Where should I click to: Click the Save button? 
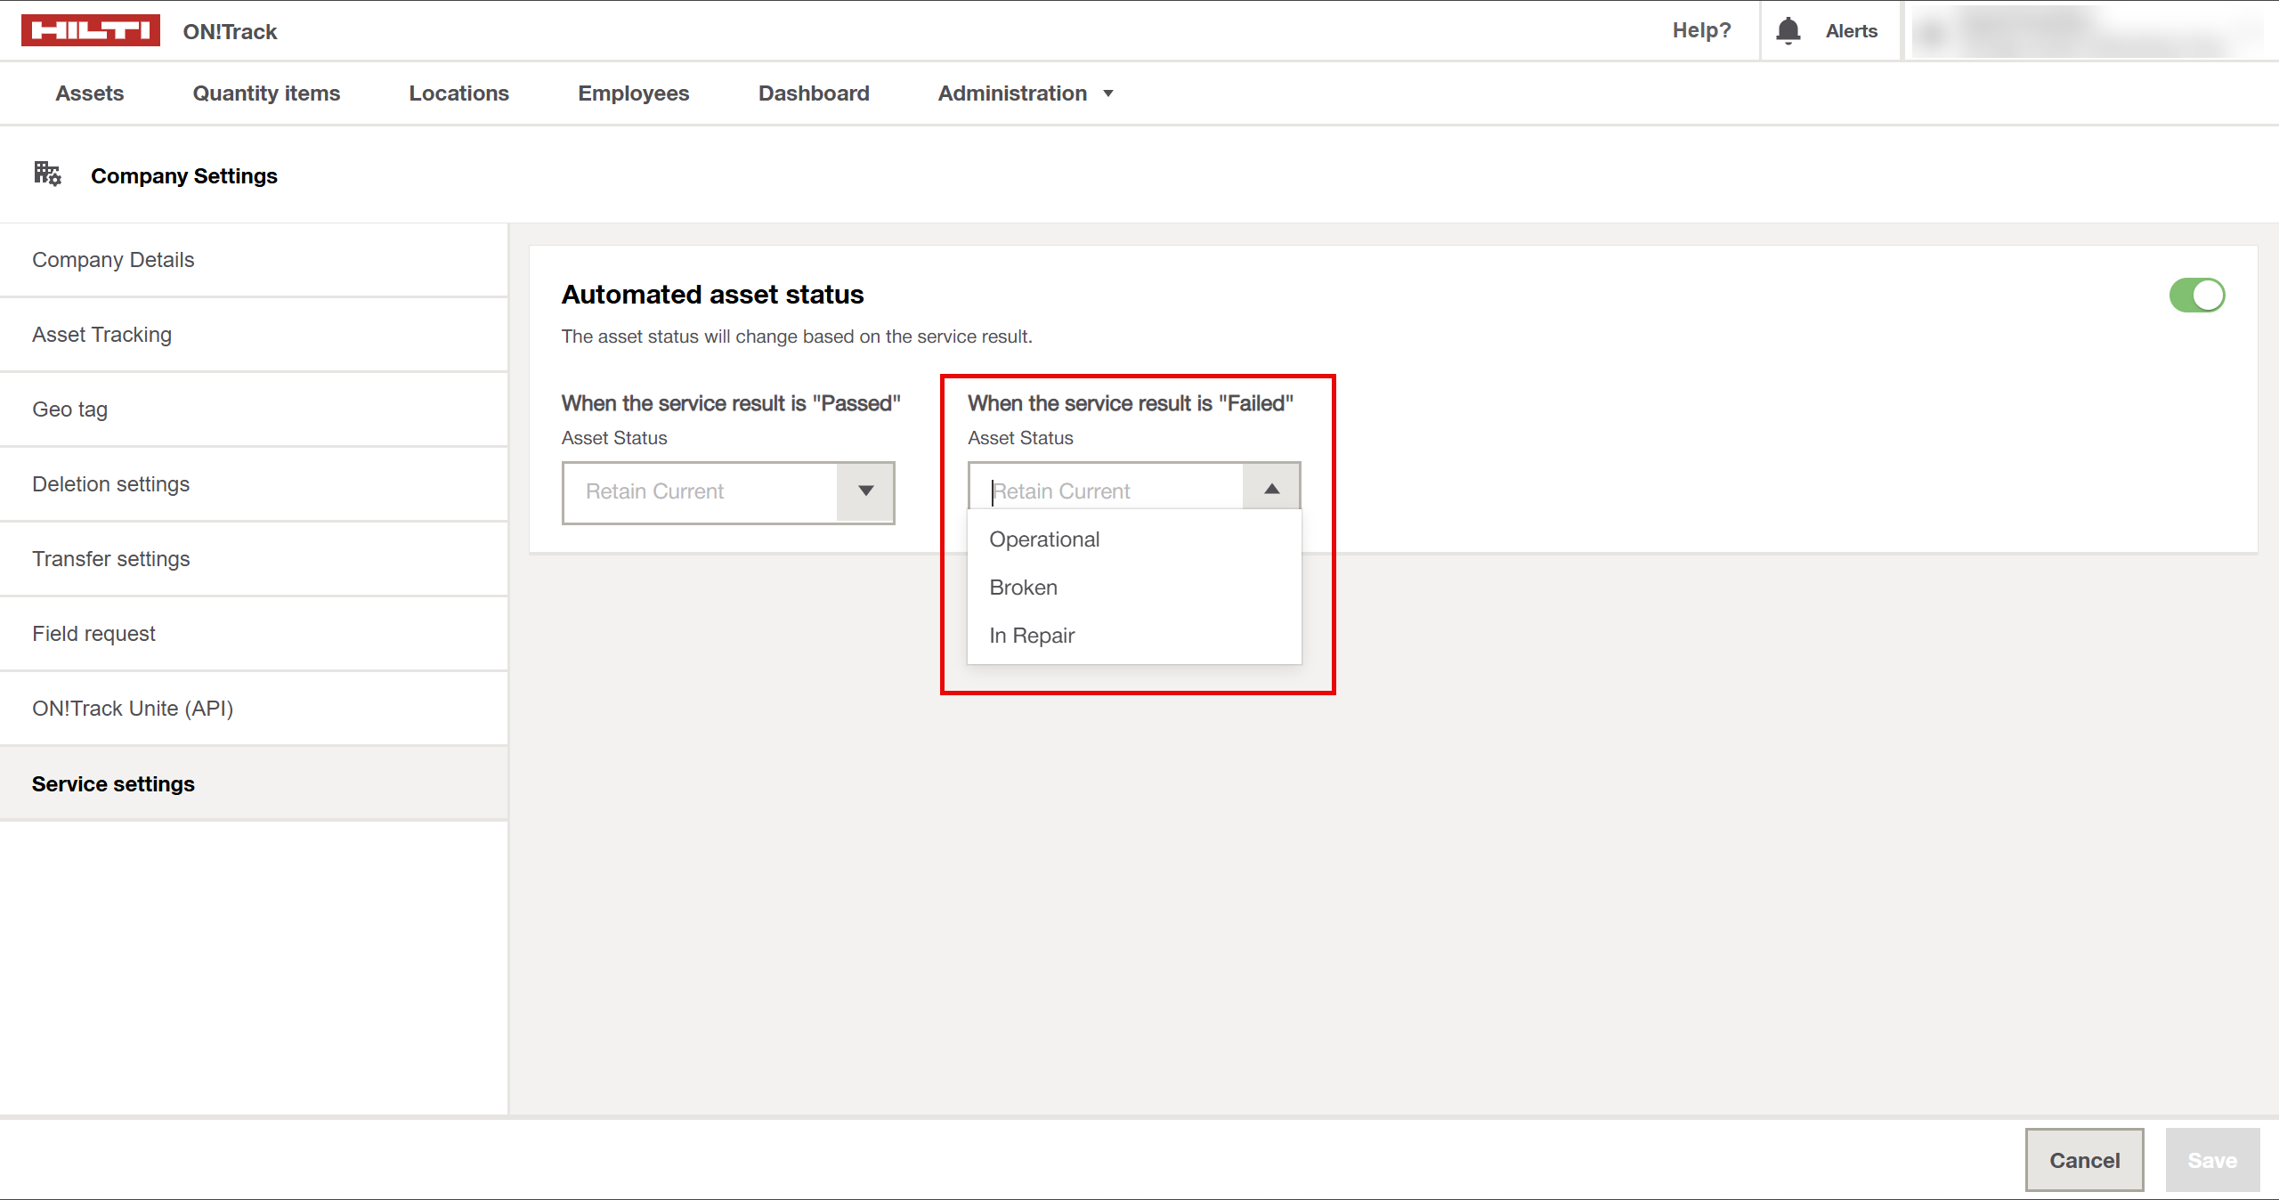(2211, 1160)
